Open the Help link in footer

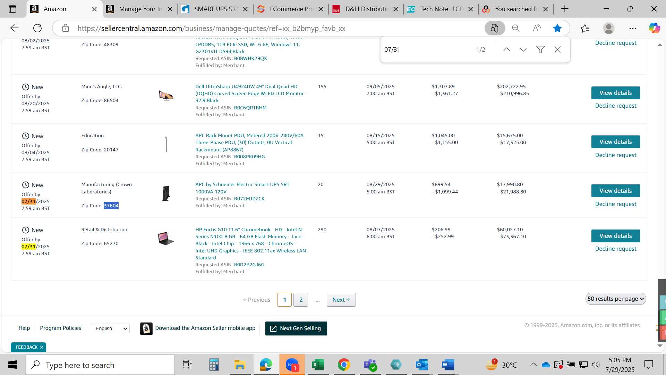tap(24, 328)
